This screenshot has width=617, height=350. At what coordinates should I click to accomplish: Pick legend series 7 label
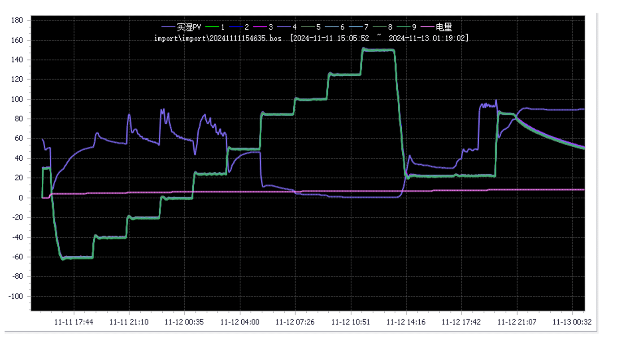(x=366, y=27)
